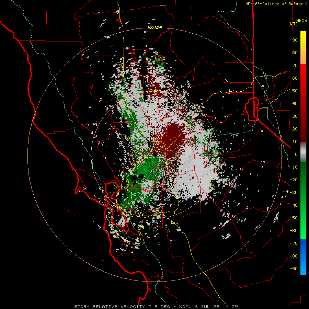This screenshot has width=309, height=309.
Task: Click the 0 scale label
Action: pos(296,154)
